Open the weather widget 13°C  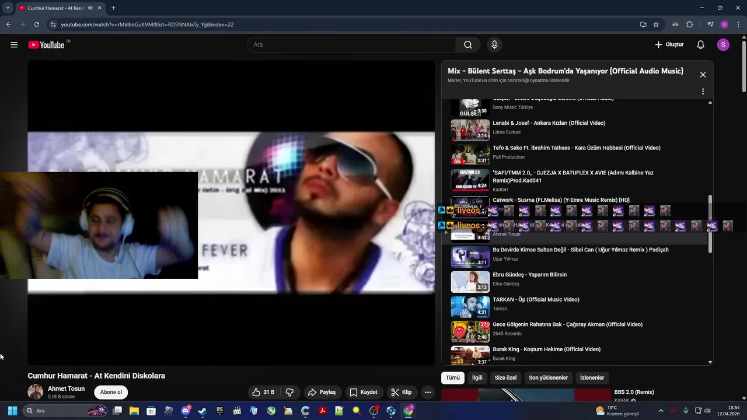[x=617, y=411]
